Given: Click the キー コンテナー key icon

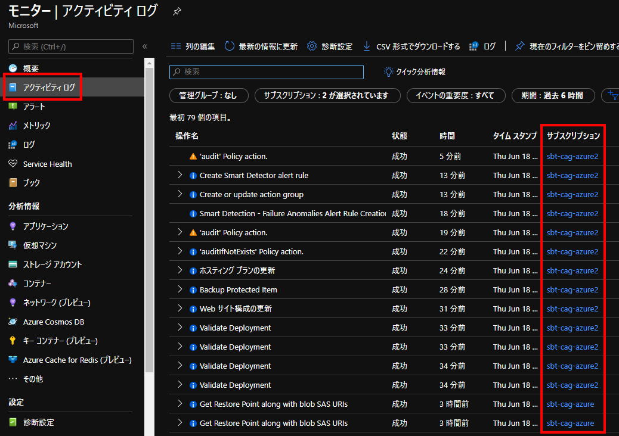Looking at the screenshot, I should click(x=13, y=341).
